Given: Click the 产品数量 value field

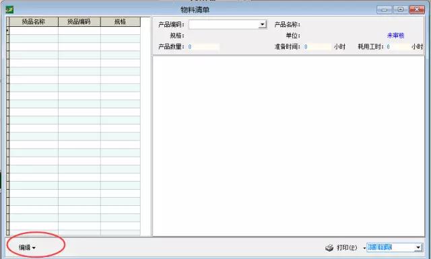Looking at the screenshot, I should (203, 46).
